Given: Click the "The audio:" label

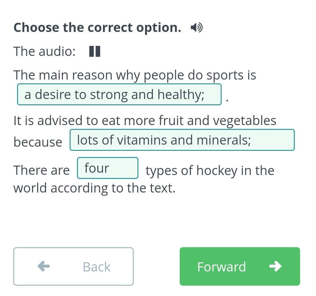Looking at the screenshot, I should pos(45,51).
